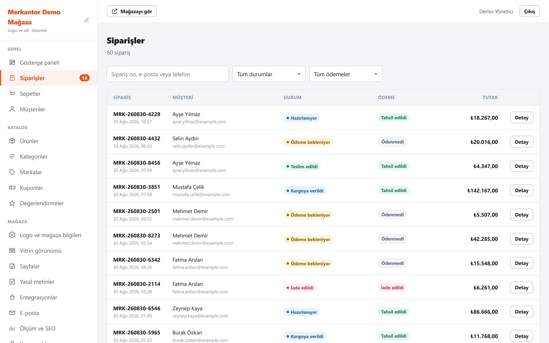Click the Entegrasyonlar plug icon

pyautogui.click(x=12, y=297)
